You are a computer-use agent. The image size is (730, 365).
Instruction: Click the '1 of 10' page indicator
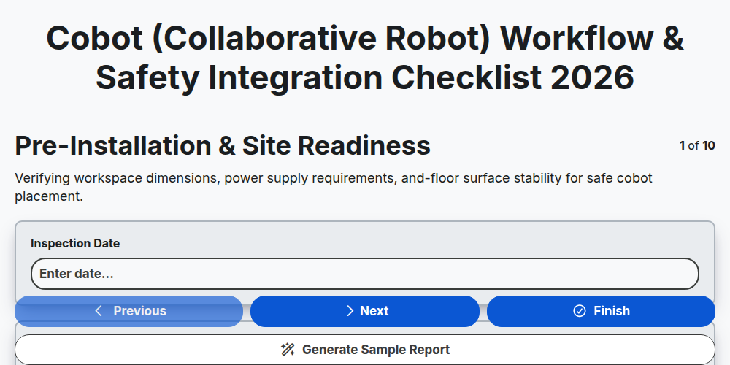pyautogui.click(x=697, y=146)
